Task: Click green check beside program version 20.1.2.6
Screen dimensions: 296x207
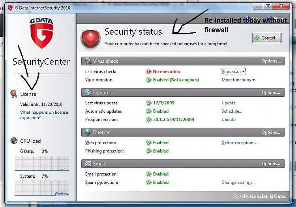Action: pyautogui.click(x=148, y=120)
